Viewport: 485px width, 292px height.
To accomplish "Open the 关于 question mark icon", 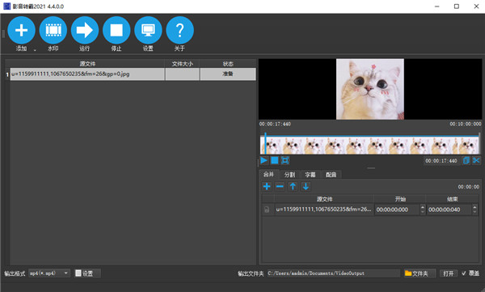I will (x=179, y=30).
